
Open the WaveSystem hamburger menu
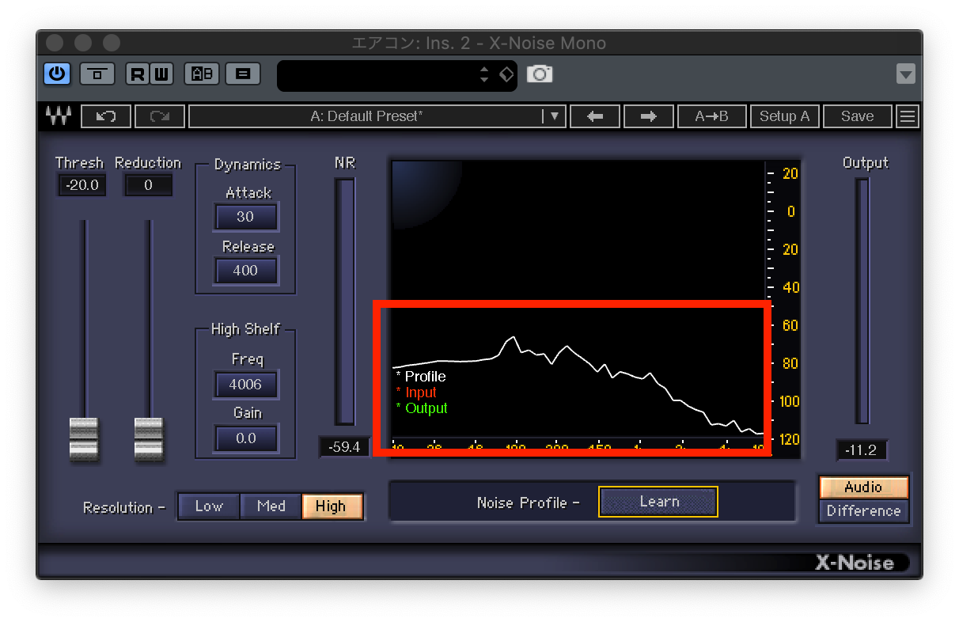[907, 116]
